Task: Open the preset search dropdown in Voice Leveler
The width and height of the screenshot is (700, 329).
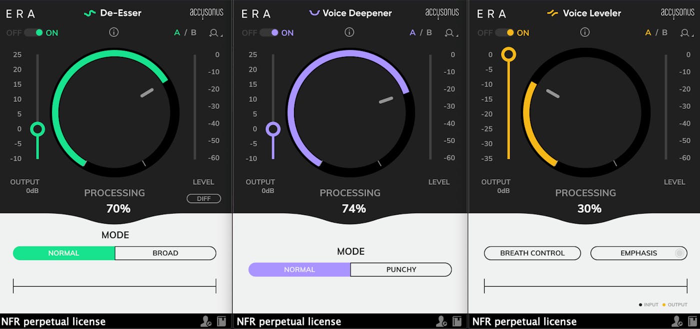Action: click(687, 33)
